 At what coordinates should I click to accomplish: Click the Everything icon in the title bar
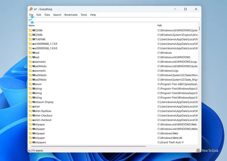click(31, 9)
